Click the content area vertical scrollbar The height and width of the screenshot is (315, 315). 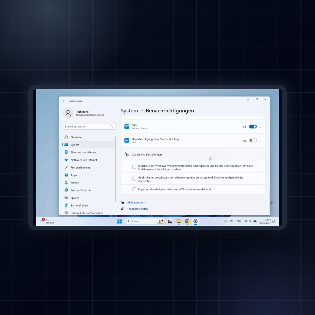269,200
